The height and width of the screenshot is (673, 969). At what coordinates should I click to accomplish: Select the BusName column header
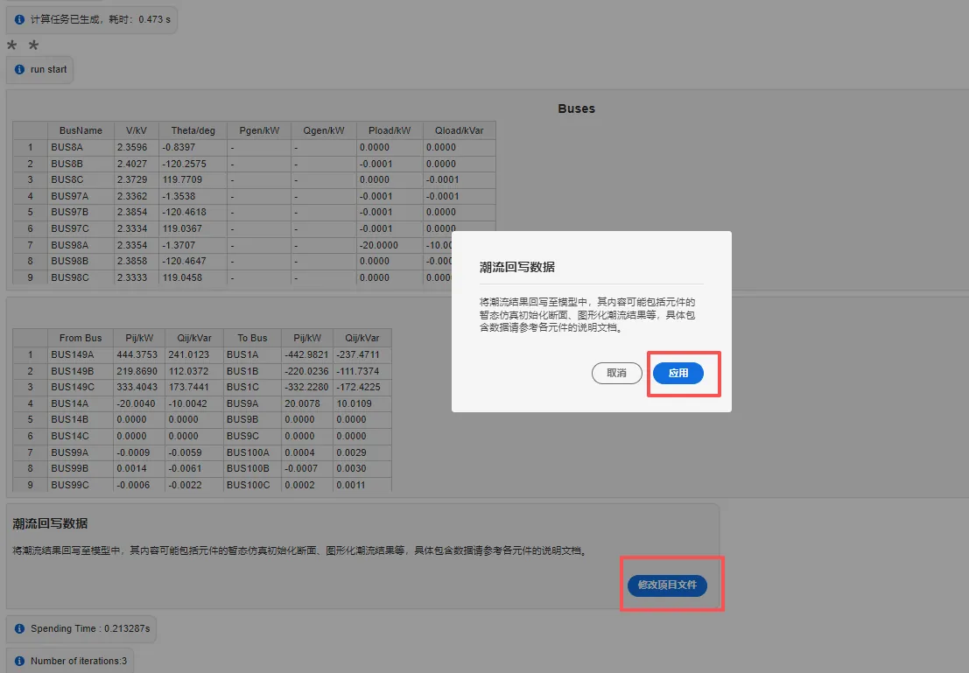[81, 130]
